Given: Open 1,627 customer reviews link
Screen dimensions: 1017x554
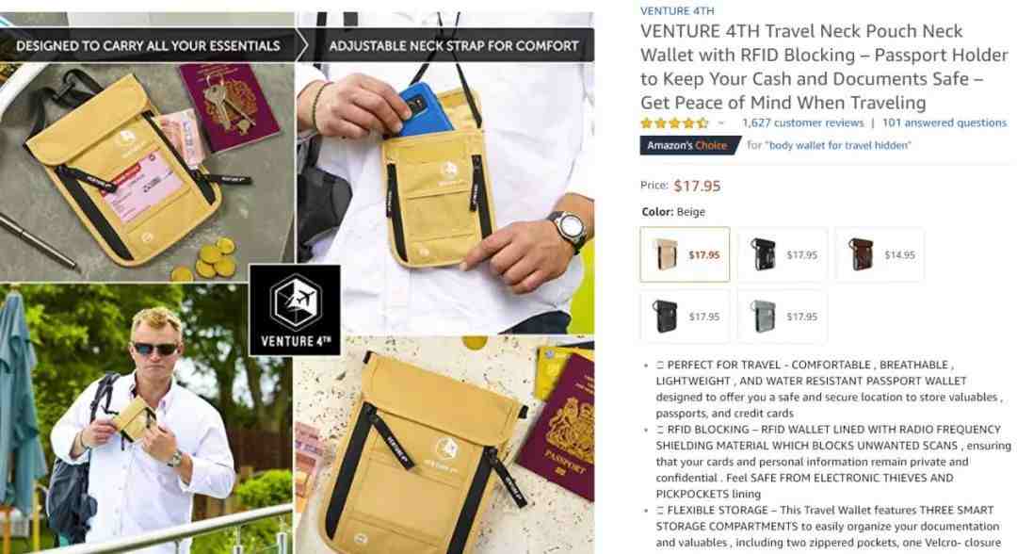Looking at the screenshot, I should pyautogui.click(x=803, y=122).
